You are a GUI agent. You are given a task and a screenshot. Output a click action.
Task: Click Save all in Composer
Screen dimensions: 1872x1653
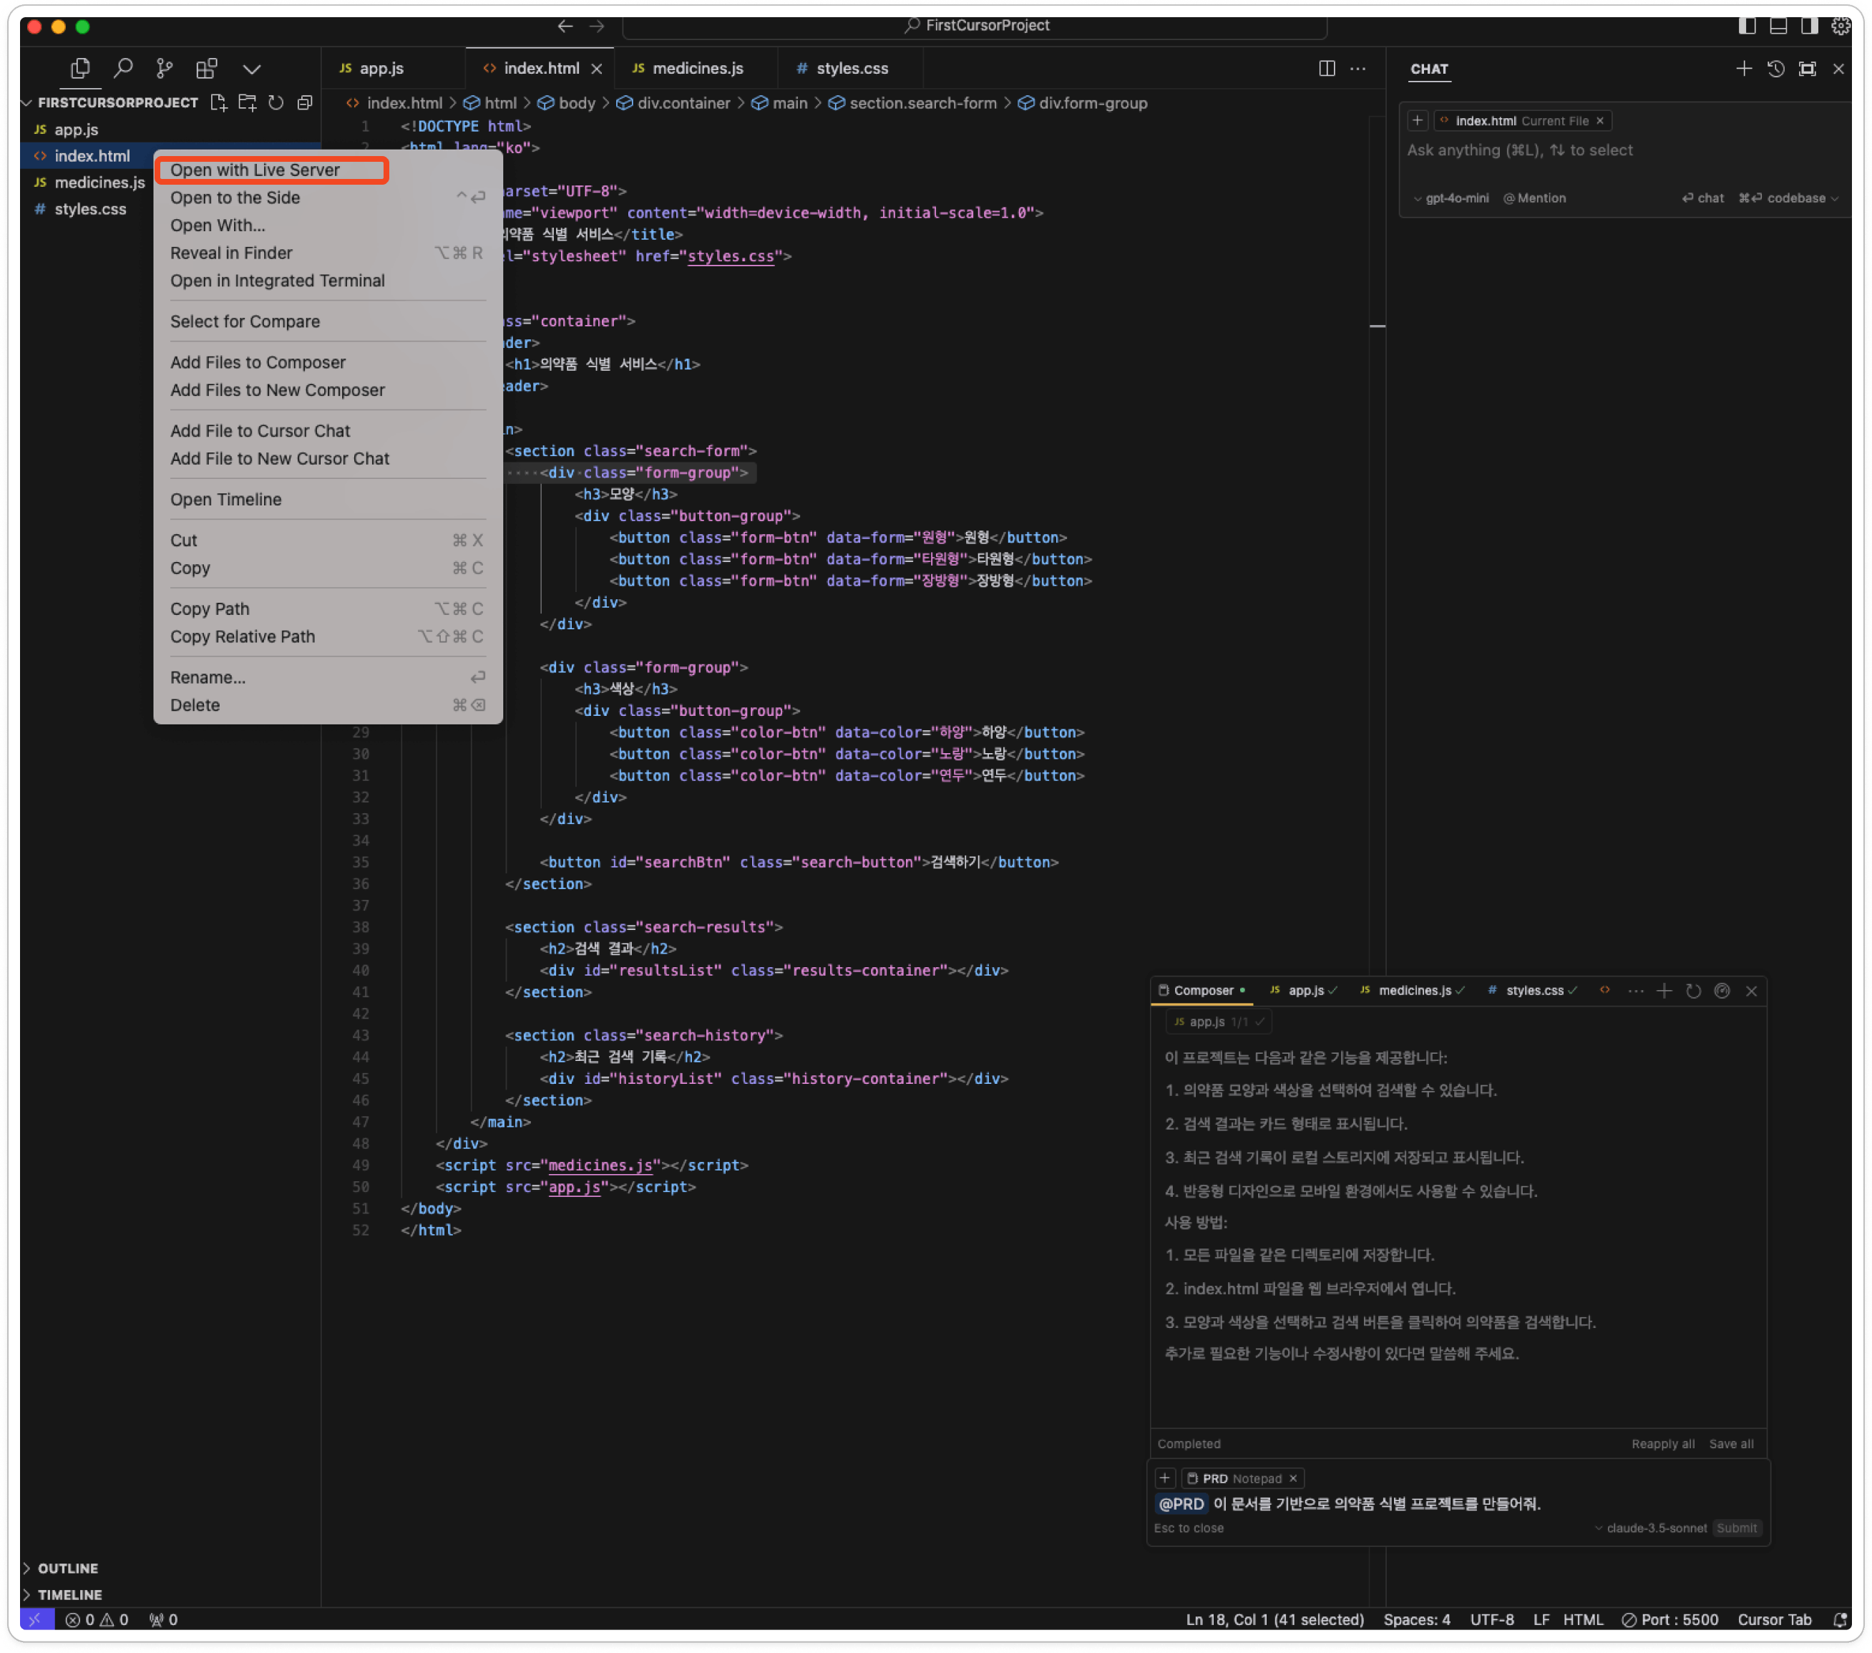coord(1730,1443)
